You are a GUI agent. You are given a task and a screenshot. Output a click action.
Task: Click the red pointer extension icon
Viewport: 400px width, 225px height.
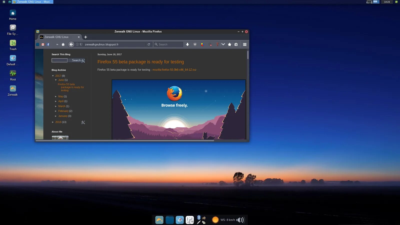[210, 44]
